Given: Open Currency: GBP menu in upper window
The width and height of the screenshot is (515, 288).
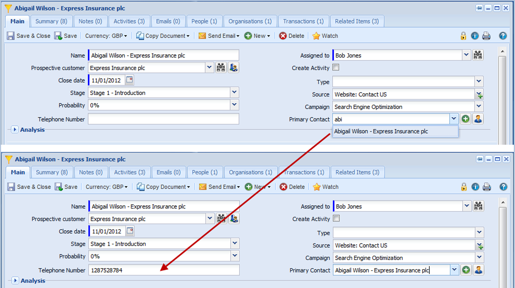Looking at the screenshot, I should 106,36.
